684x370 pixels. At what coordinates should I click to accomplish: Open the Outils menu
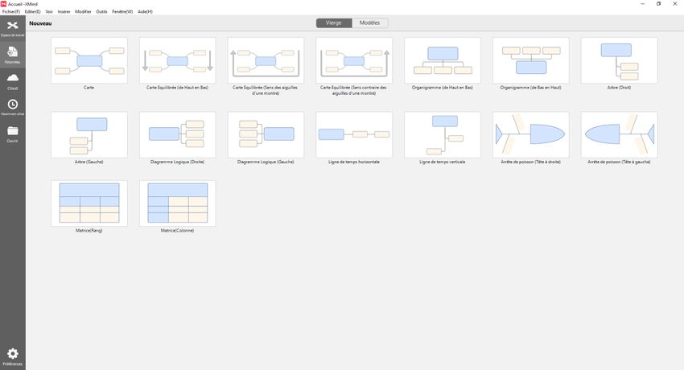coord(101,12)
